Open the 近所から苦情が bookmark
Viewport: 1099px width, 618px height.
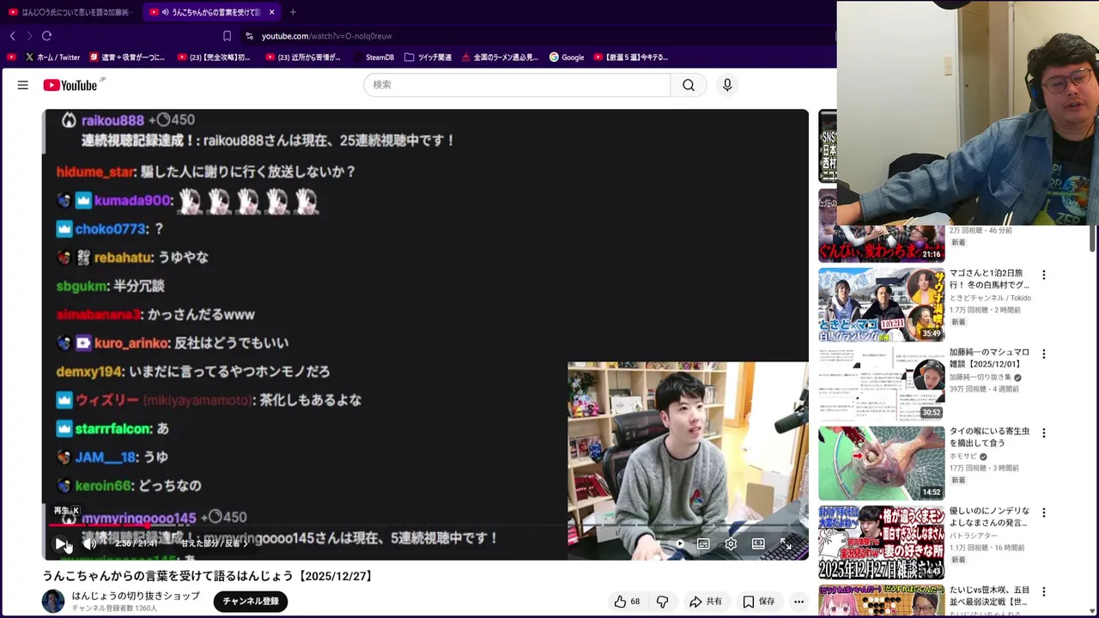(303, 58)
